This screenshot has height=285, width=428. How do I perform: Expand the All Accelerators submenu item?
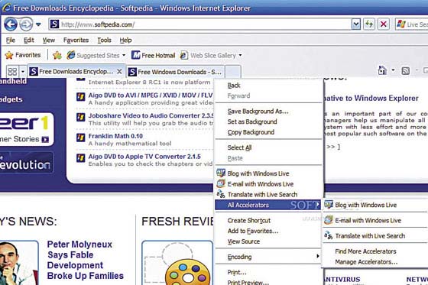[268, 205]
